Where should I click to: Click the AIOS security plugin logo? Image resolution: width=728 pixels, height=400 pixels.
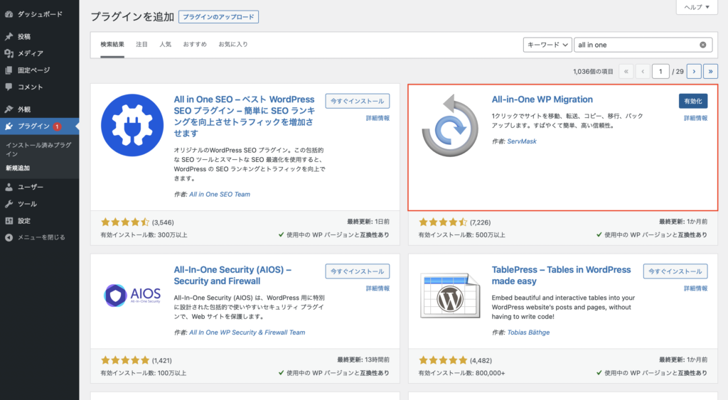click(x=132, y=295)
